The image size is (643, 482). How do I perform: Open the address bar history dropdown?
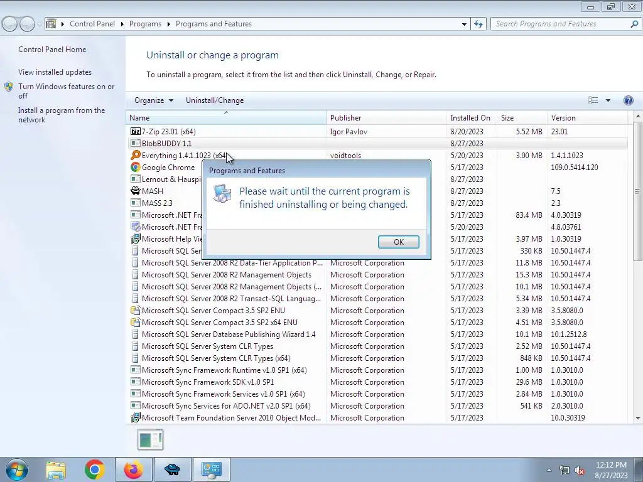(x=464, y=24)
